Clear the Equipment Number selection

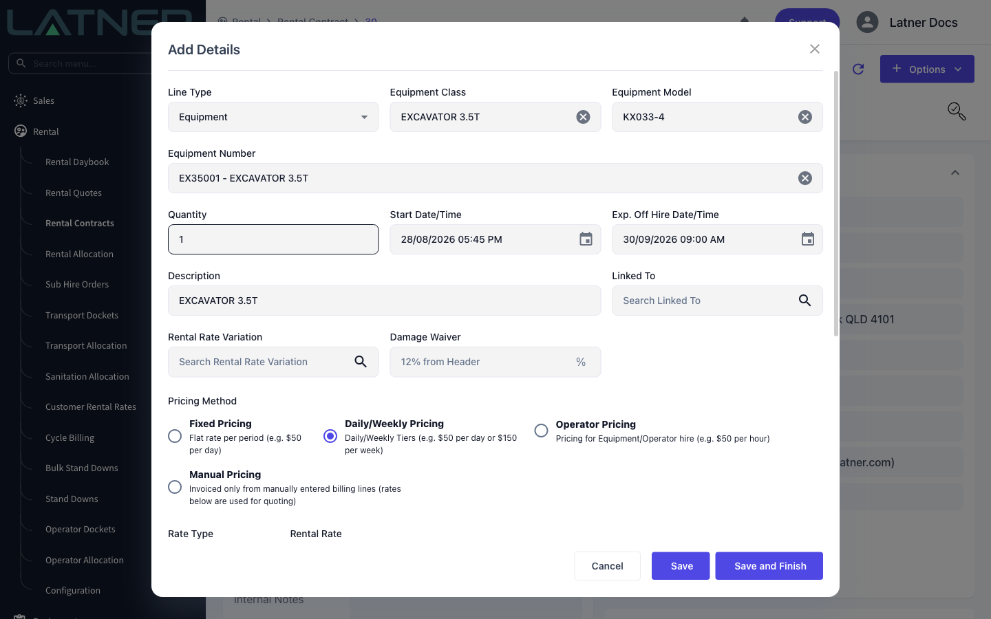pyautogui.click(x=804, y=178)
